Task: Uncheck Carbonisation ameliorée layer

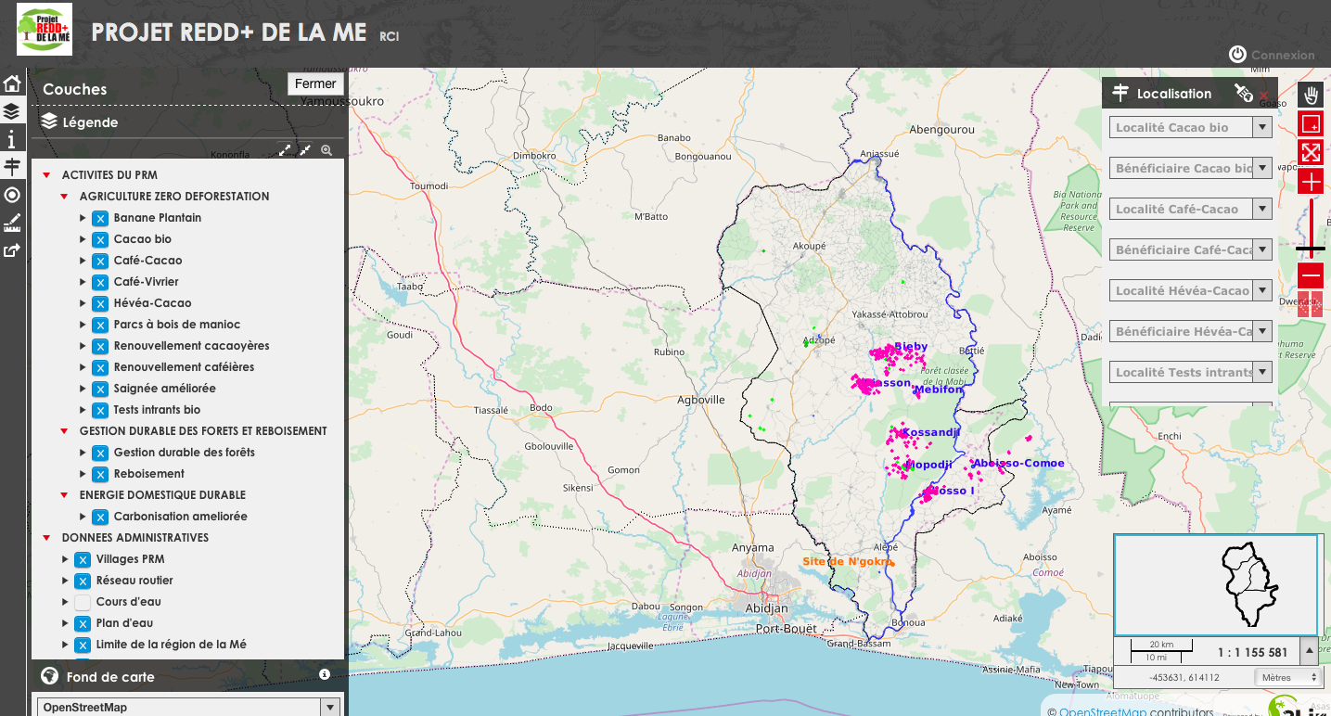Action: point(100,518)
